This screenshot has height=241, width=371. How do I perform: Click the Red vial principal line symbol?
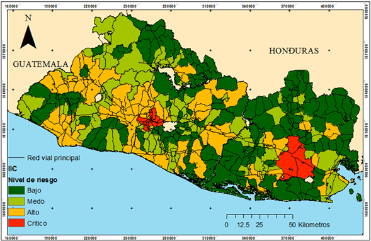[16, 157]
